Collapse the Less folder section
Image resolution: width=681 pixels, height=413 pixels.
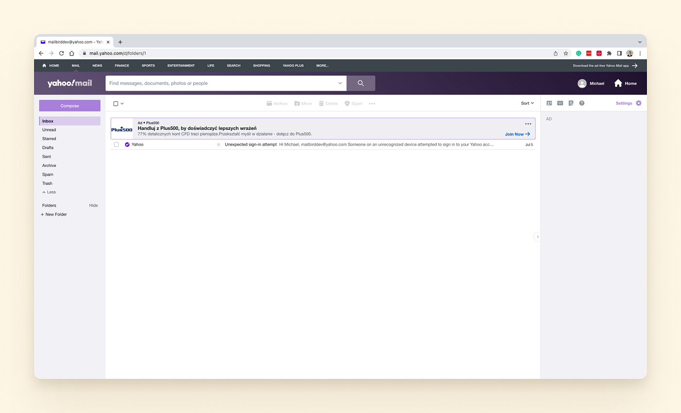49,192
